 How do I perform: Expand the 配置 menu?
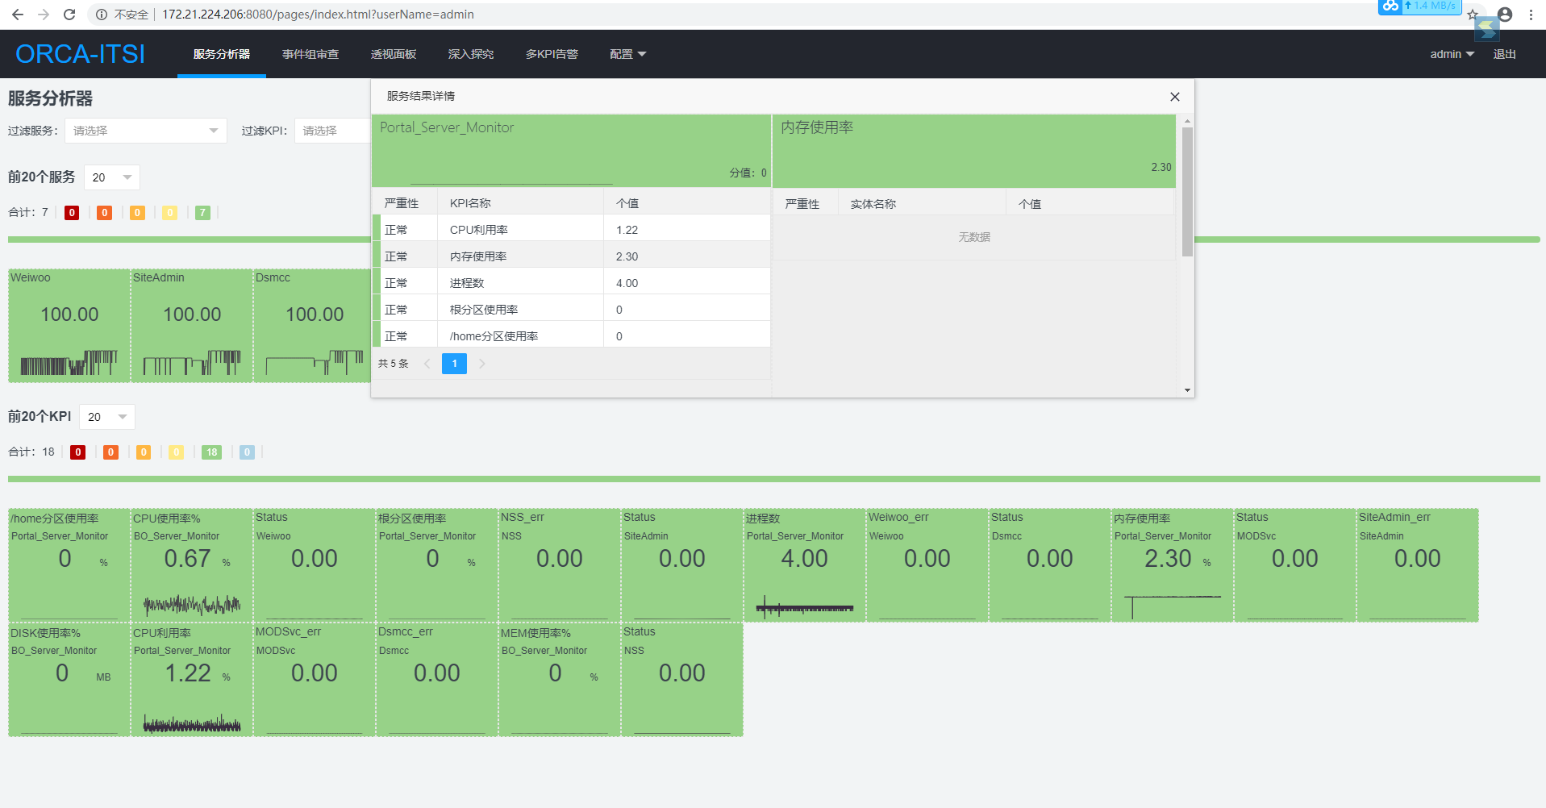point(627,54)
